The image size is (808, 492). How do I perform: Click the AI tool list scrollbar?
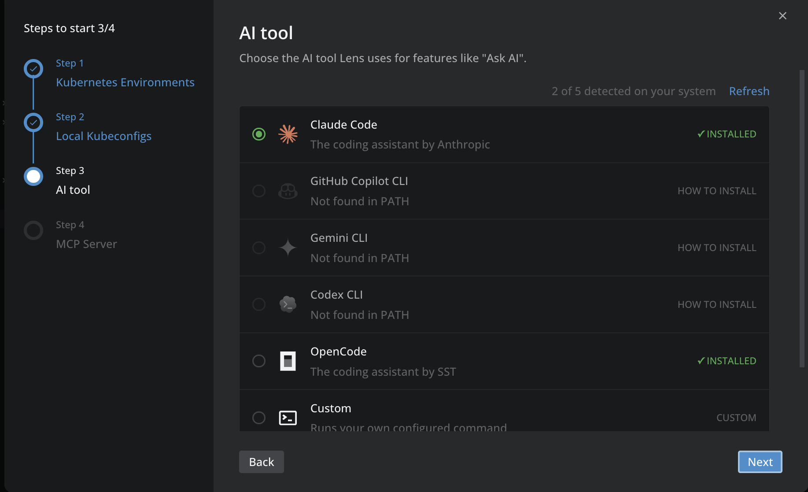click(802, 218)
